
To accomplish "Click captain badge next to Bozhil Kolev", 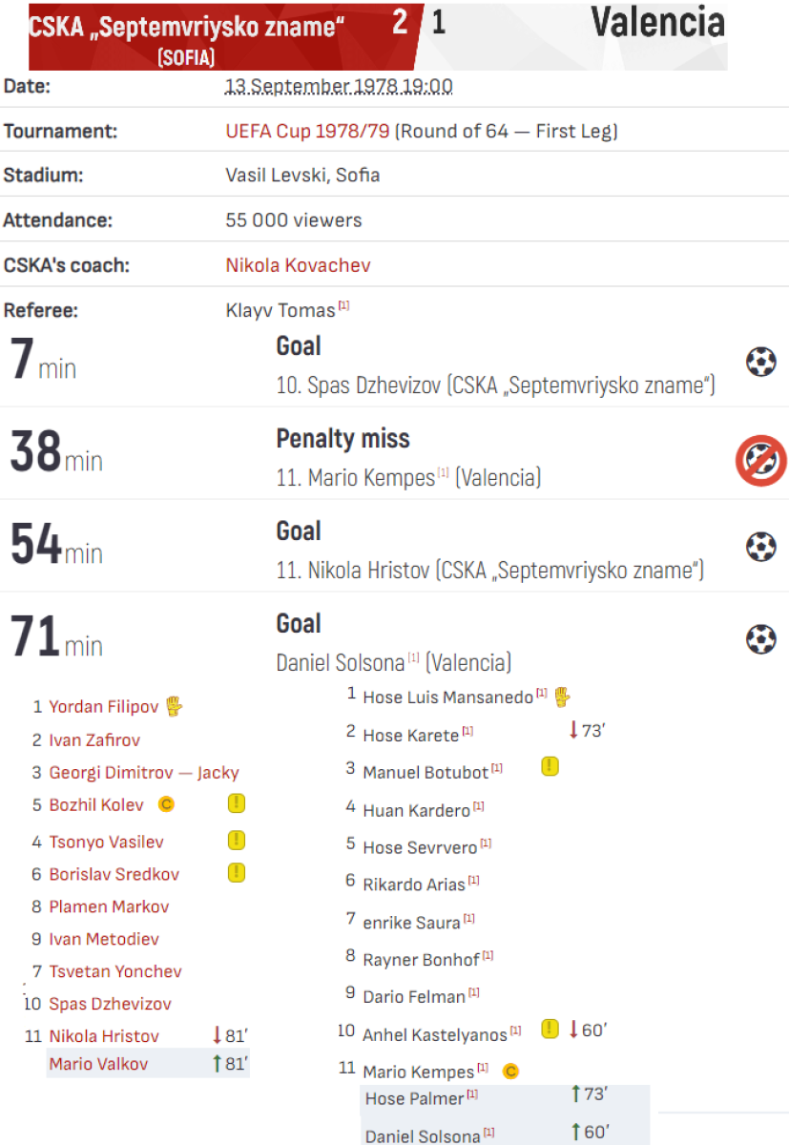I will point(165,805).
